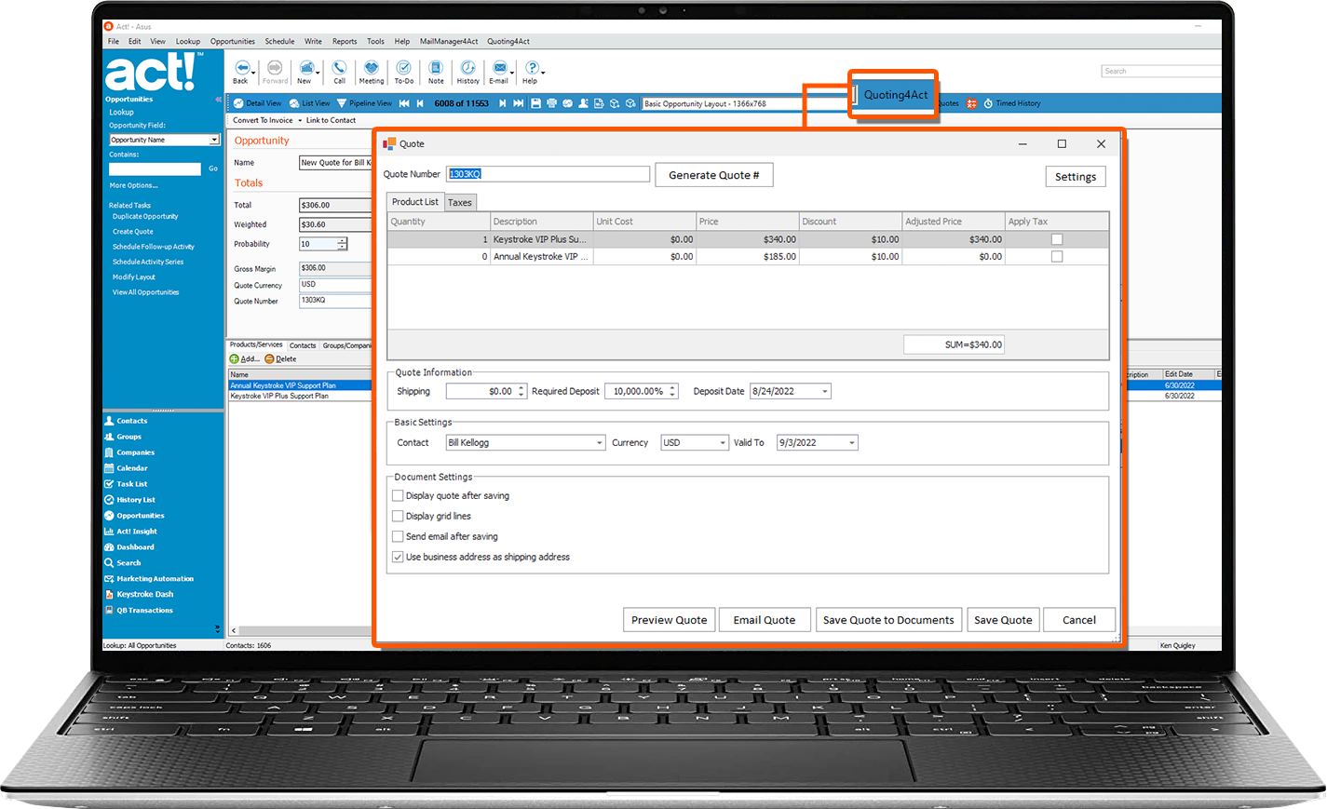Click Preview Quote

coord(670,620)
